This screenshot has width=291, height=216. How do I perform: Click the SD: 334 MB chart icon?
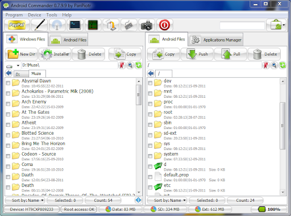(x=153, y=209)
